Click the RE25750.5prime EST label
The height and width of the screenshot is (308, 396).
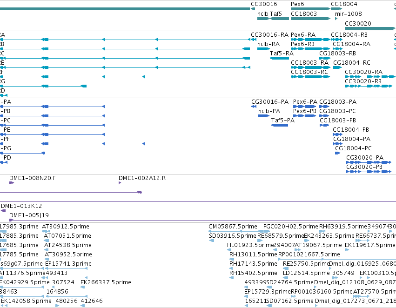[307, 264]
